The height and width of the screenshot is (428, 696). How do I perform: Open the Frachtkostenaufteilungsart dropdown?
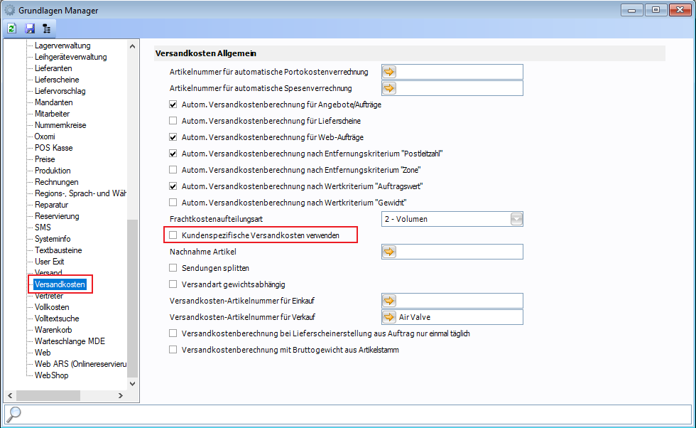(517, 219)
